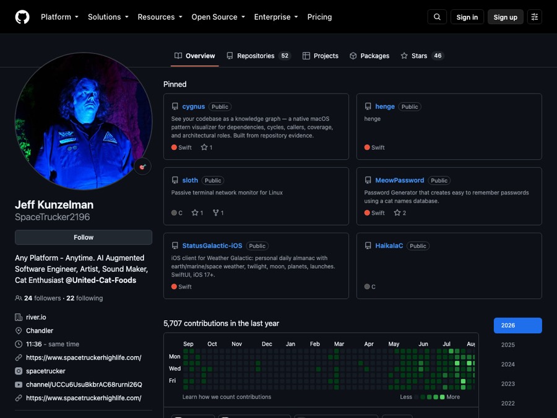Click Jeff Kunzelman's profile avatar
Viewport: 557px width, 418px height.
[84, 121]
